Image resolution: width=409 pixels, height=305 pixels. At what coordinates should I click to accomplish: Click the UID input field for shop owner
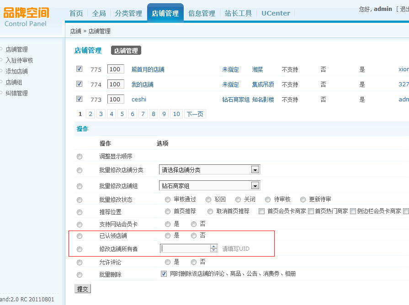(x=185, y=248)
